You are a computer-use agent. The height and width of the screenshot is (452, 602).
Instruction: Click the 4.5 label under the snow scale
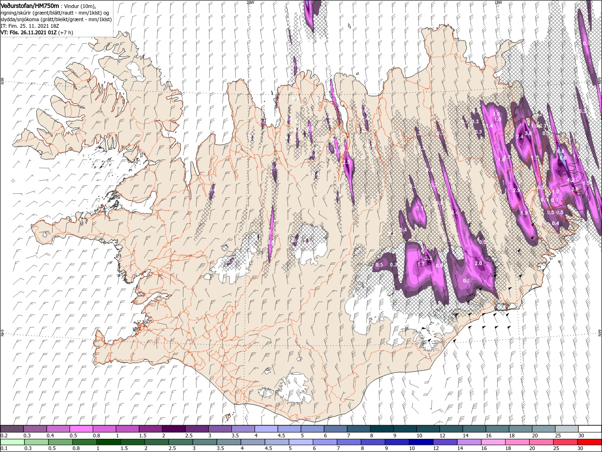[281, 436]
